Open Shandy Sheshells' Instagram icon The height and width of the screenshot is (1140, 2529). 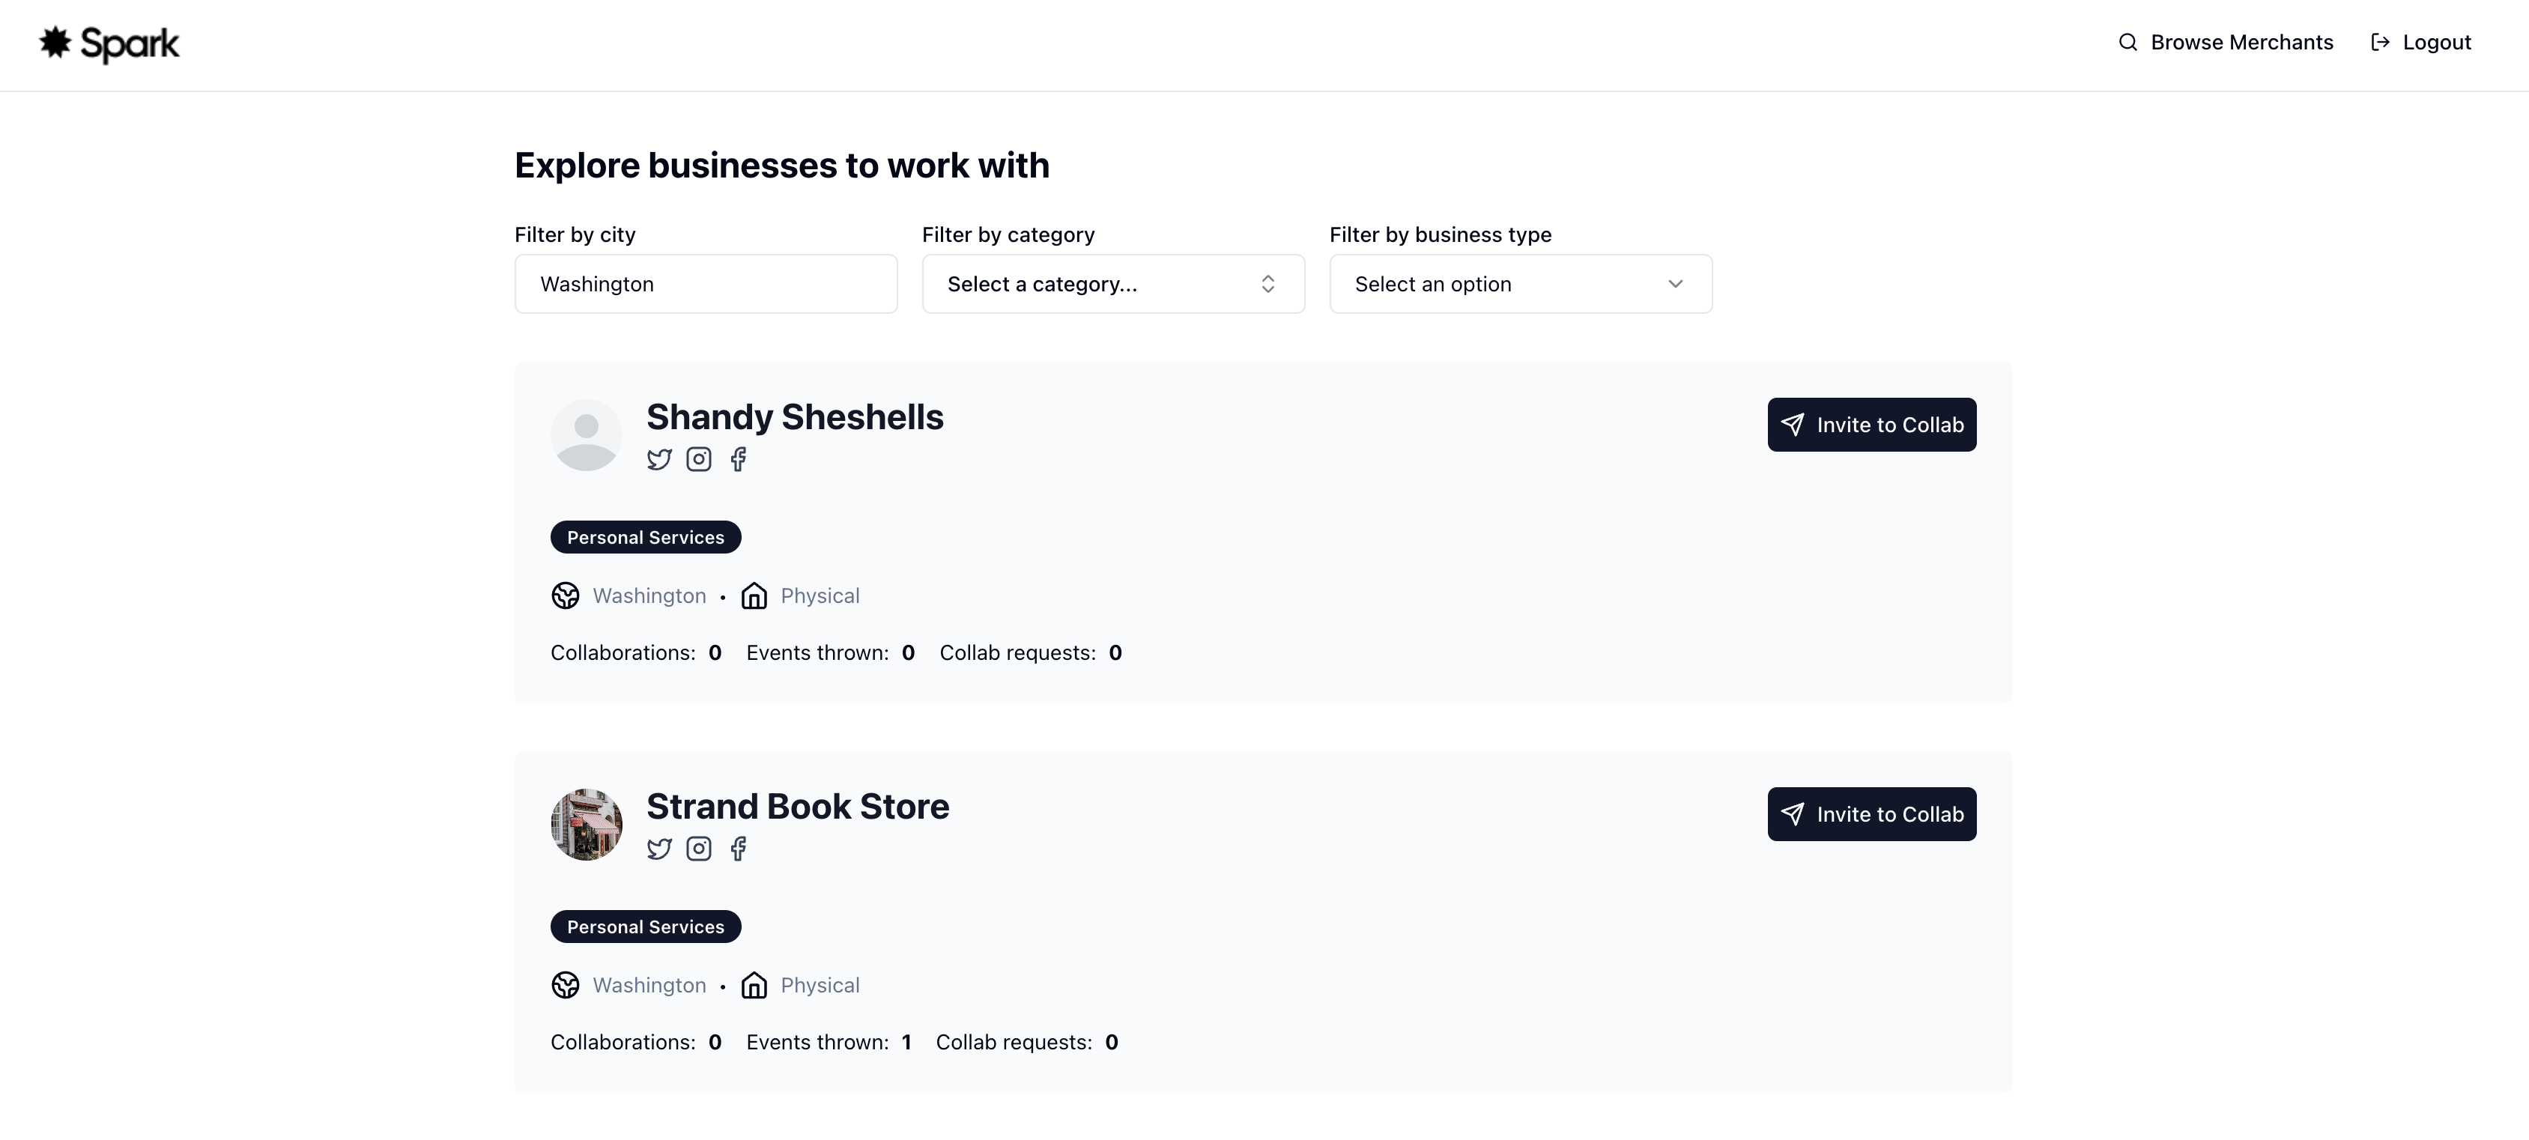point(698,460)
